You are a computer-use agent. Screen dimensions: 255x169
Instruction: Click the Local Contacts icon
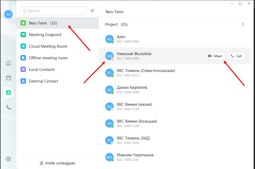[x=23, y=69]
